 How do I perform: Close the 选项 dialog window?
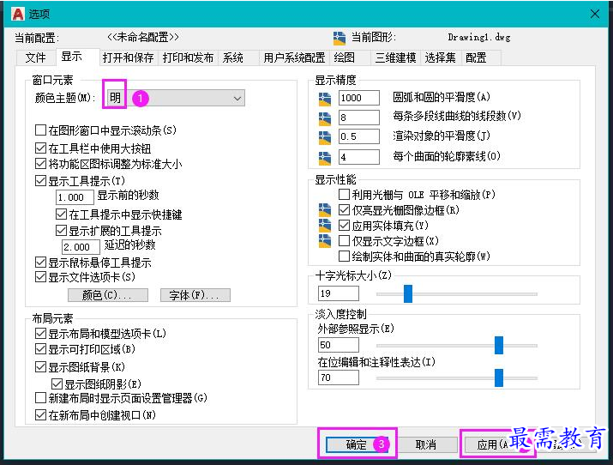[x=595, y=14]
